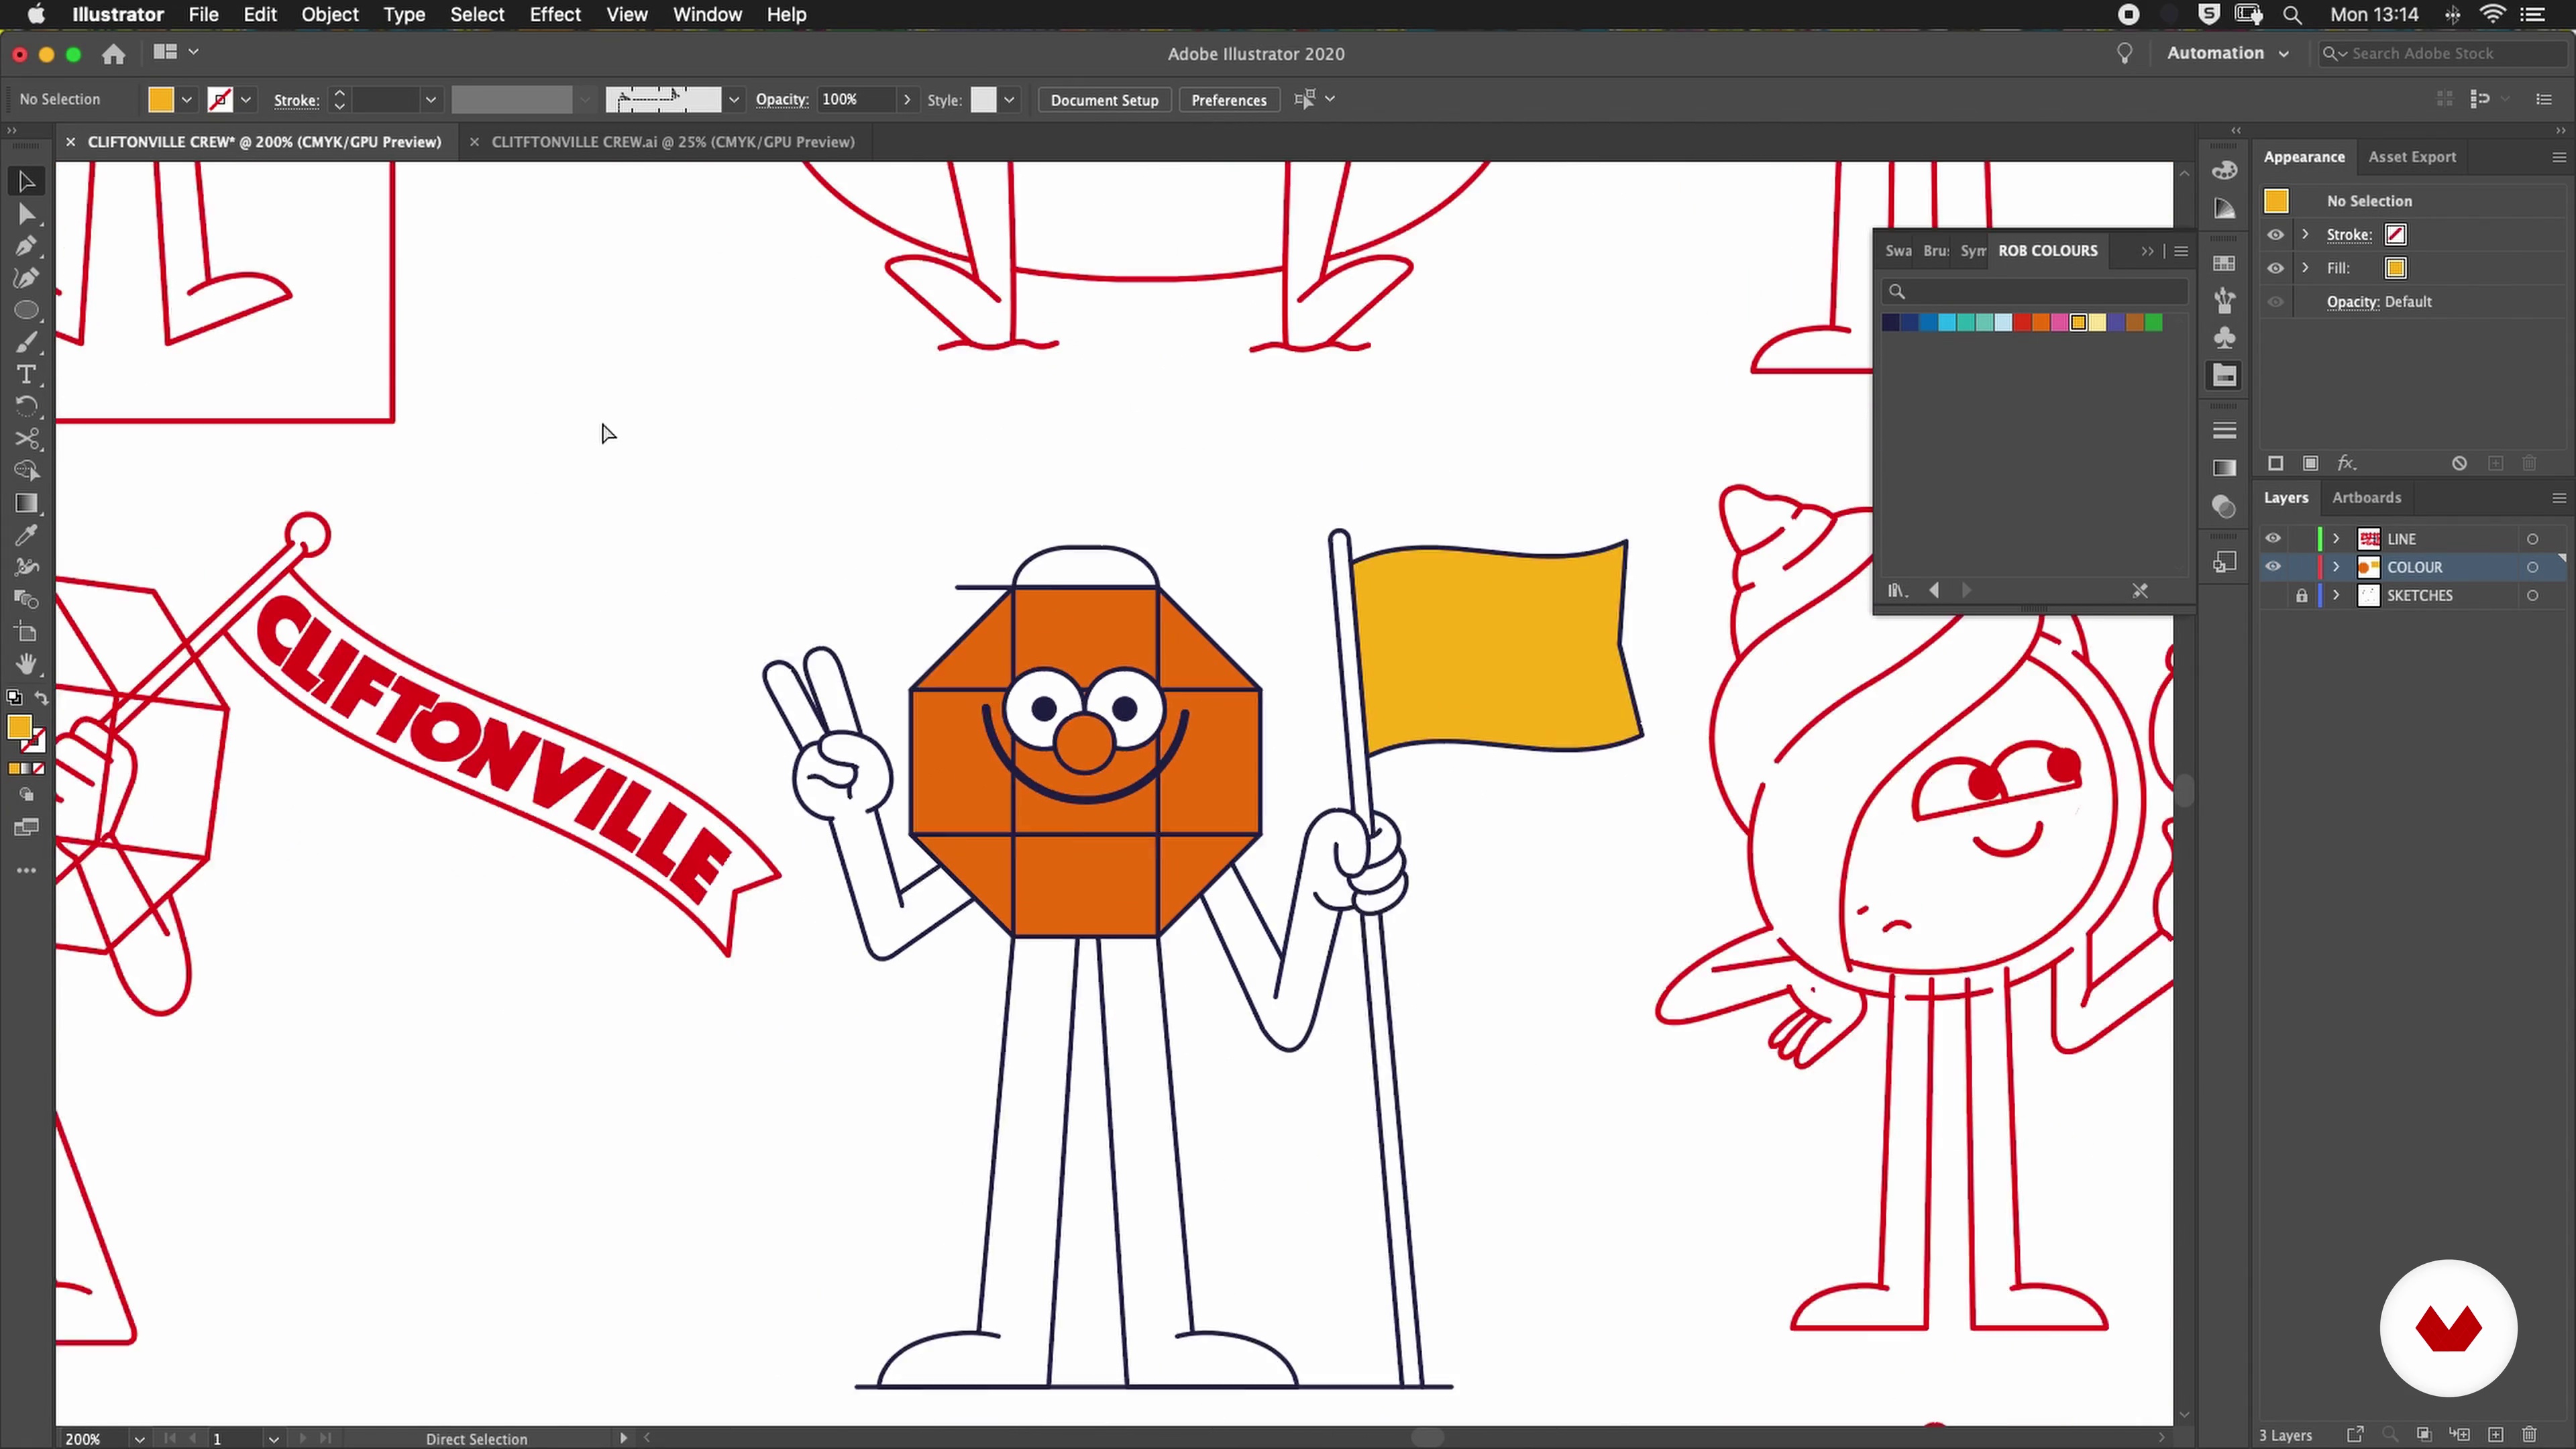Select the Scissors tool
Screen dimensions: 2576x1449
[27, 439]
